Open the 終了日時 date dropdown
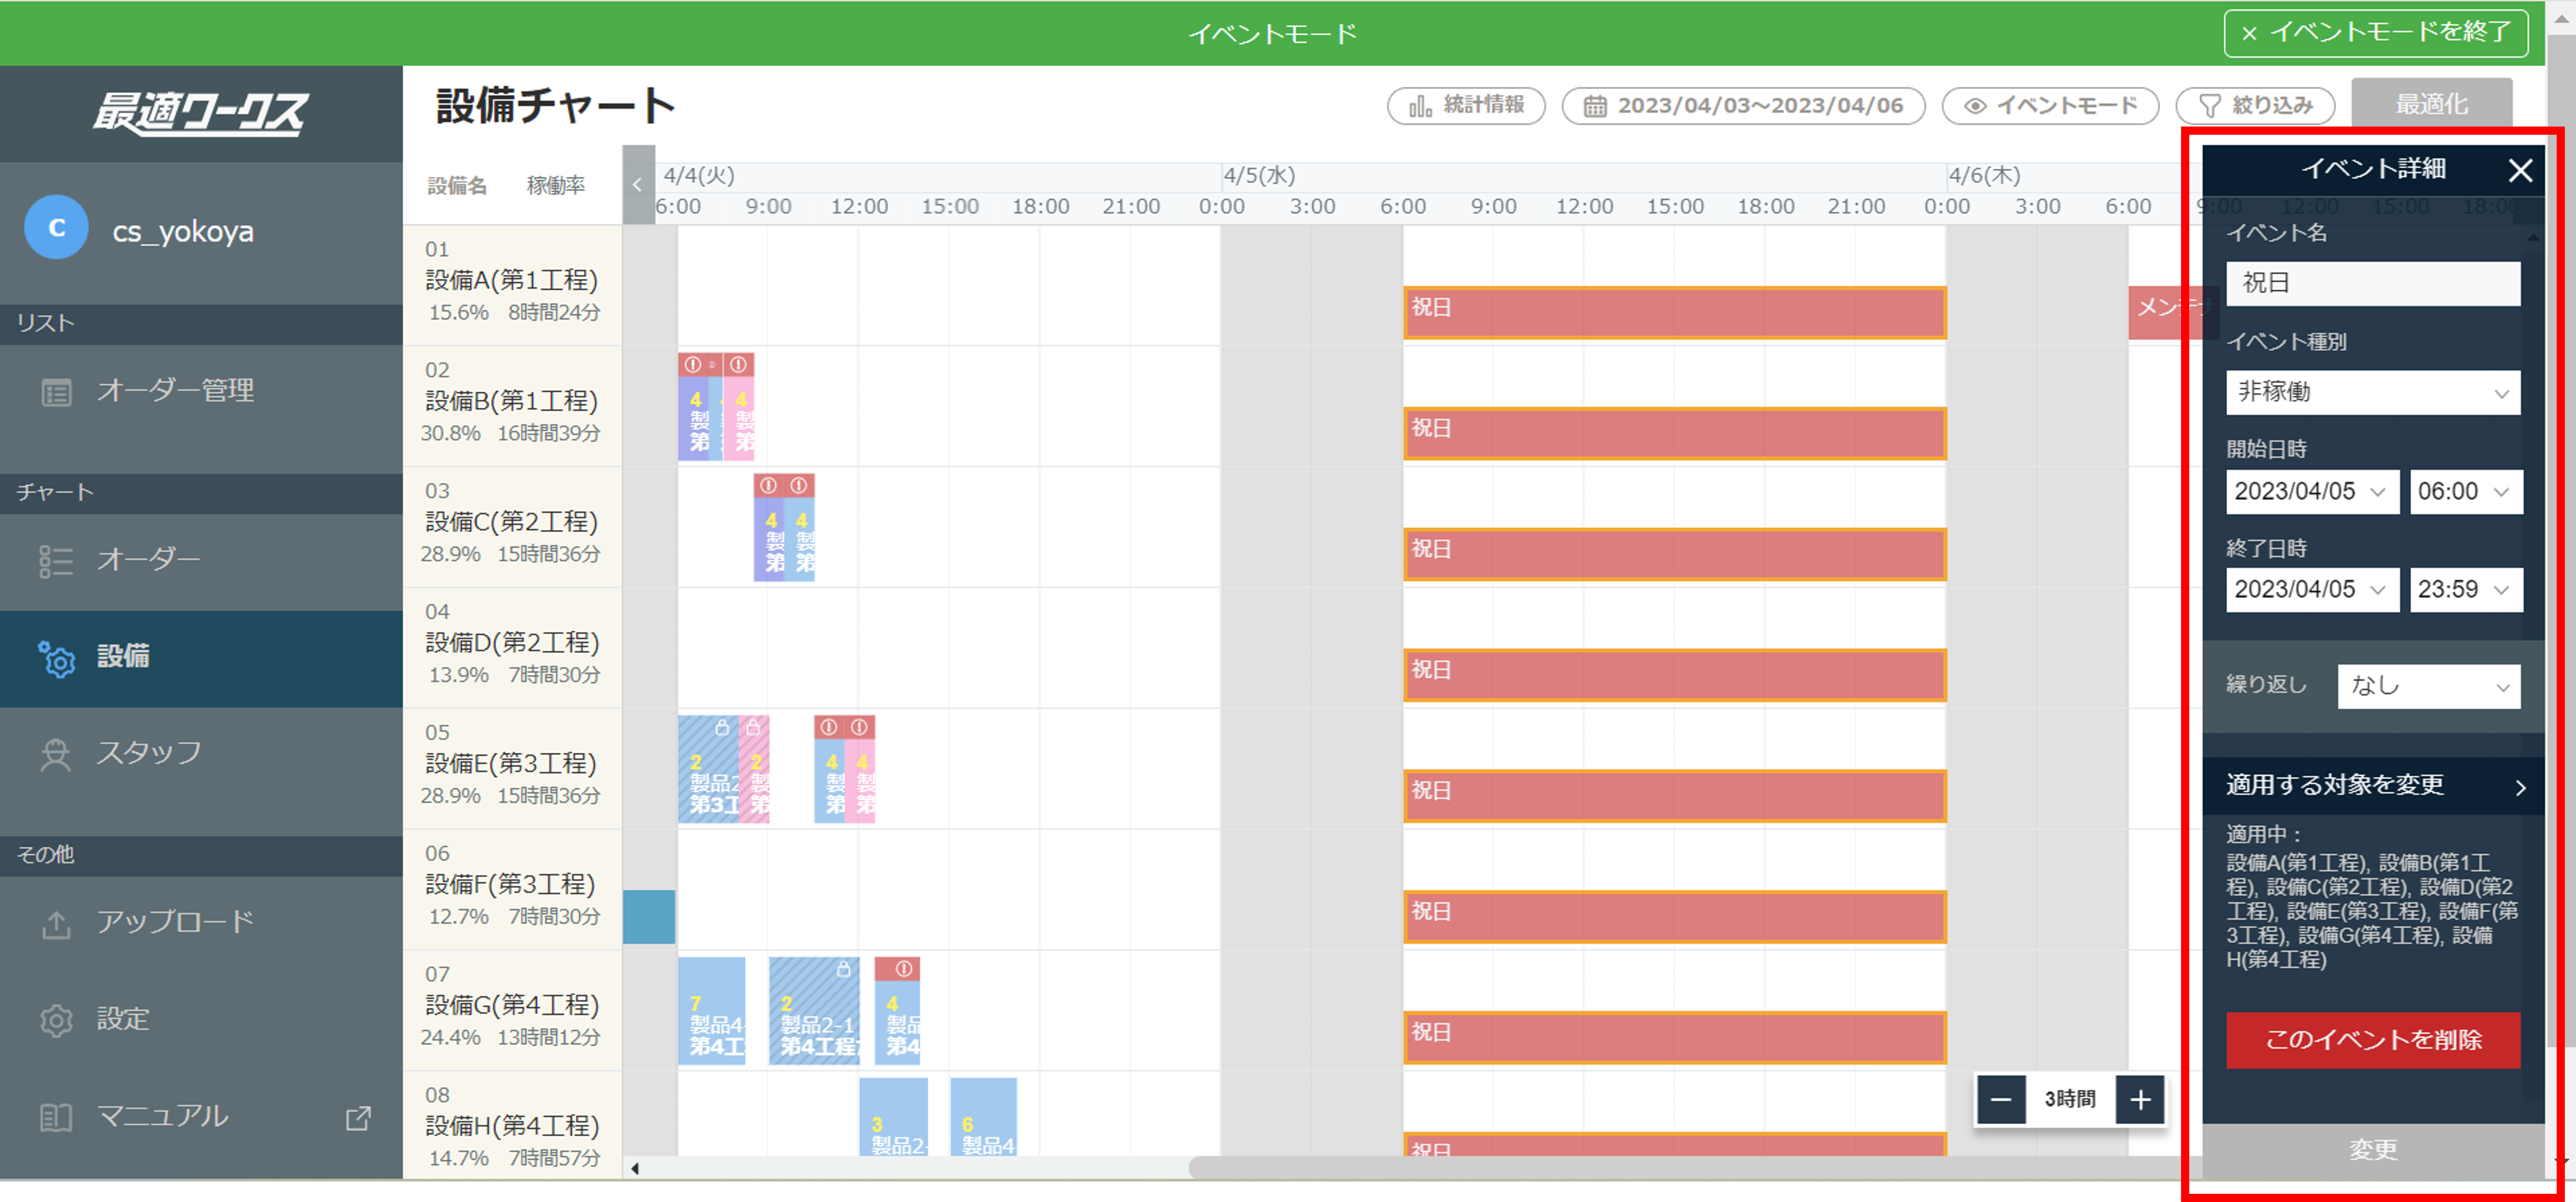 pyautogui.click(x=2312, y=589)
